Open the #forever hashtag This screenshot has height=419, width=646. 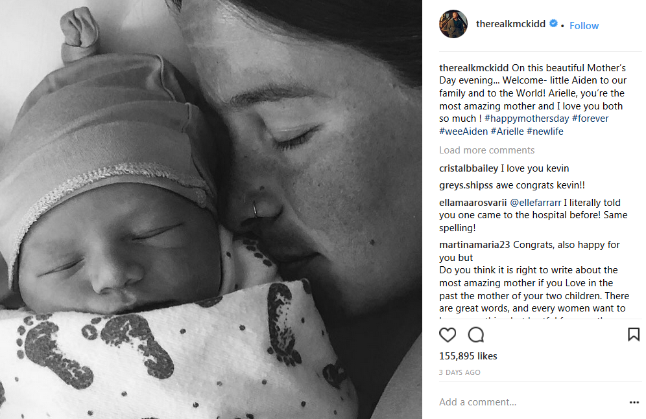pyautogui.click(x=590, y=119)
